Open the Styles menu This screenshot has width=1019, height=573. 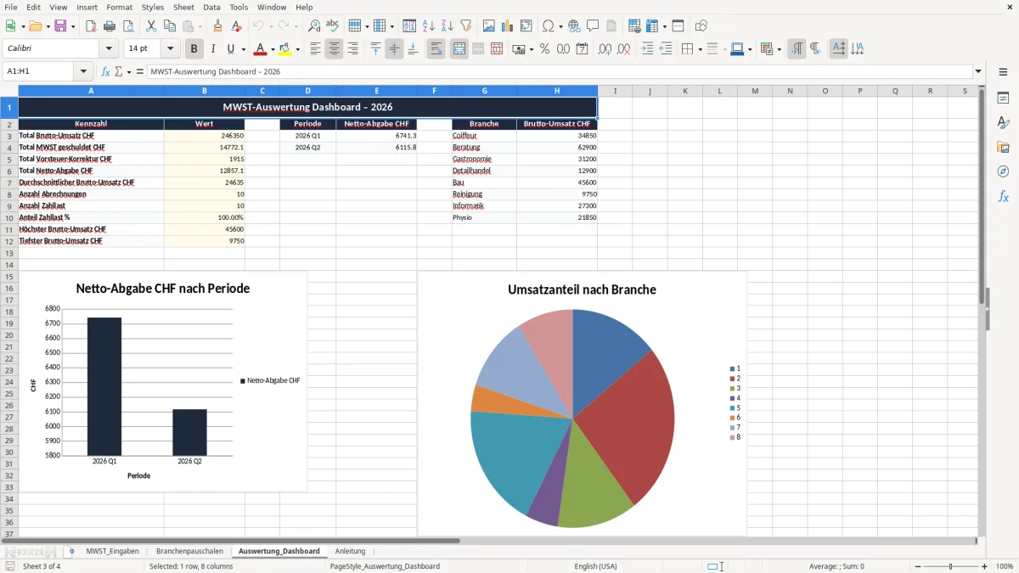click(153, 7)
